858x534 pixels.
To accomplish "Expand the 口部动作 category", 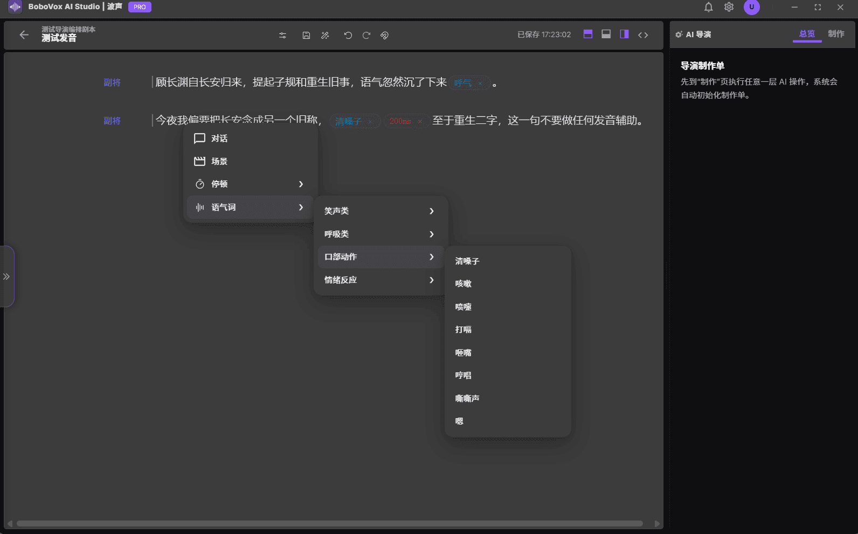I will 380,257.
